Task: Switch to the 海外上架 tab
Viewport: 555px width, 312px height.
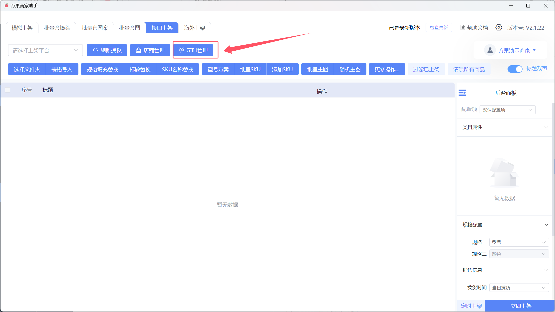Action: pos(194,28)
